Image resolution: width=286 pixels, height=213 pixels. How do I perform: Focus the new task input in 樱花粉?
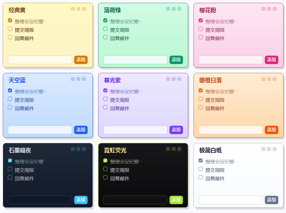tap(230, 60)
